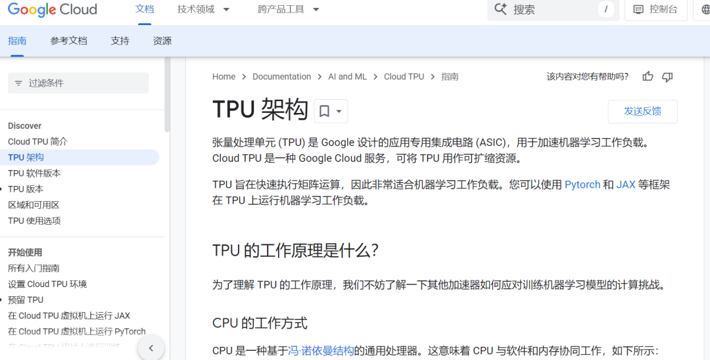Click the 该内容对您有帮助吗? text
This screenshot has width=710, height=360.
pyautogui.click(x=587, y=77)
